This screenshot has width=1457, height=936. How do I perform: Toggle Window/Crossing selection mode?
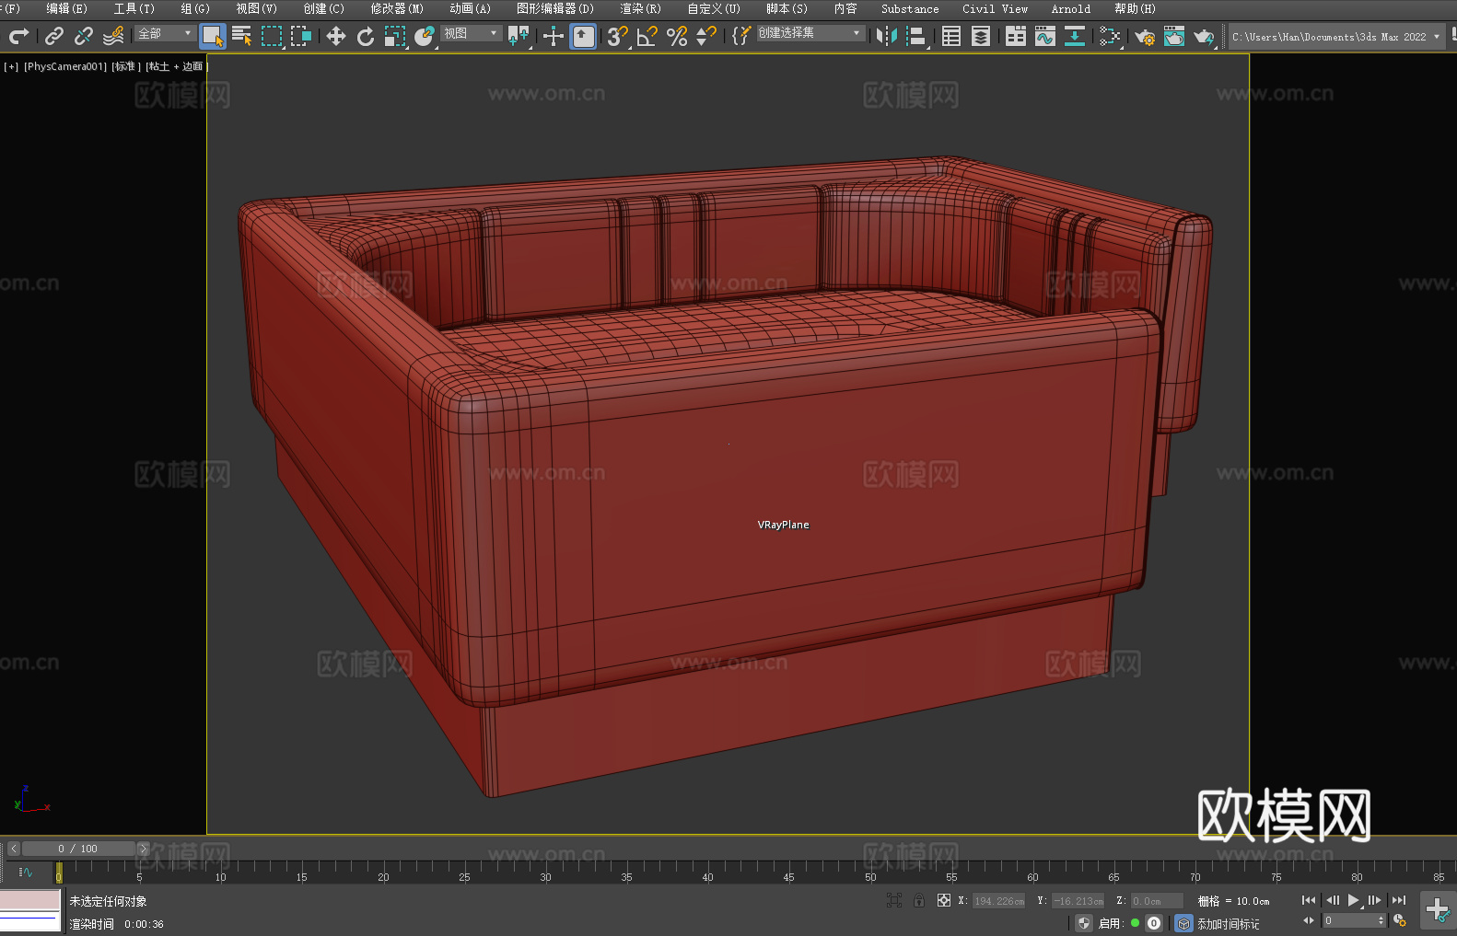point(301,36)
